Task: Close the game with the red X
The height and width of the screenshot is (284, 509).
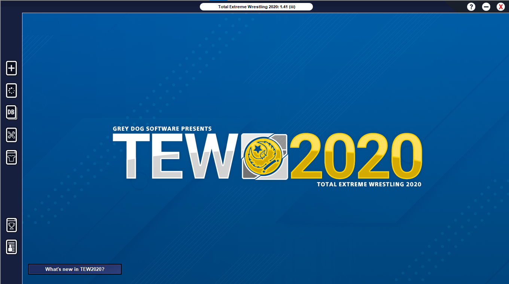Action: (x=501, y=7)
